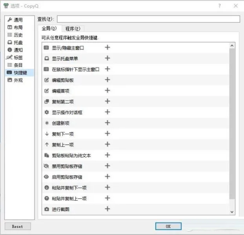Add shortcut for 复制上一项
This screenshot has height=235, width=244.
(107, 144)
